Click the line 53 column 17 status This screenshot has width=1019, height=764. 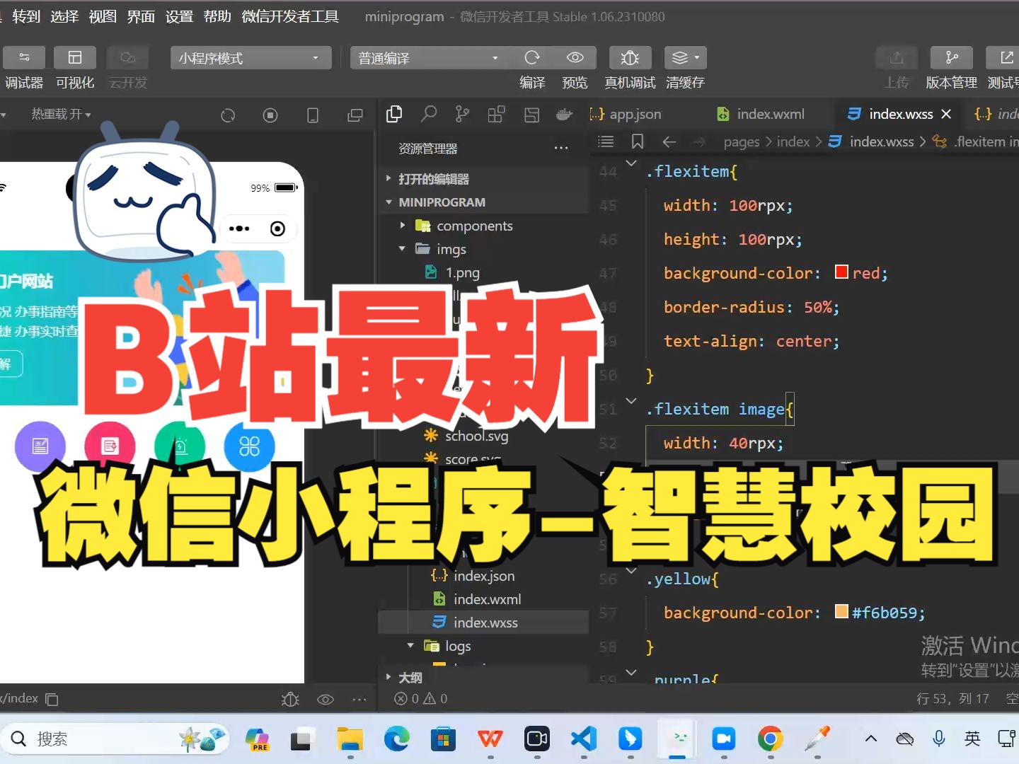click(952, 699)
